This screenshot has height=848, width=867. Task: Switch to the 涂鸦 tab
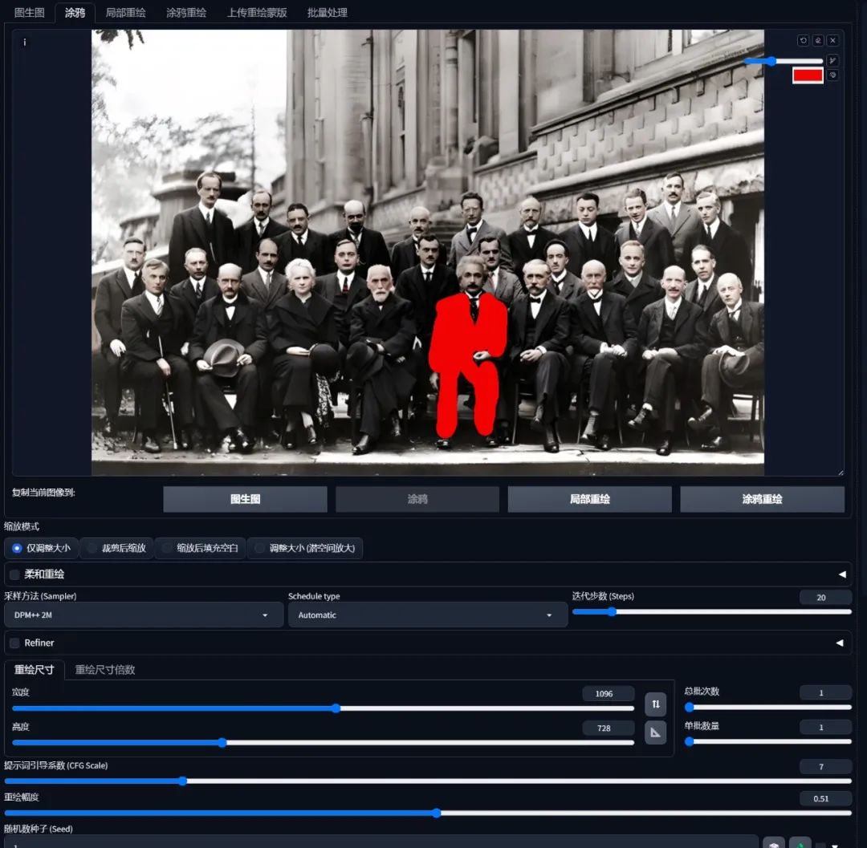coord(75,13)
